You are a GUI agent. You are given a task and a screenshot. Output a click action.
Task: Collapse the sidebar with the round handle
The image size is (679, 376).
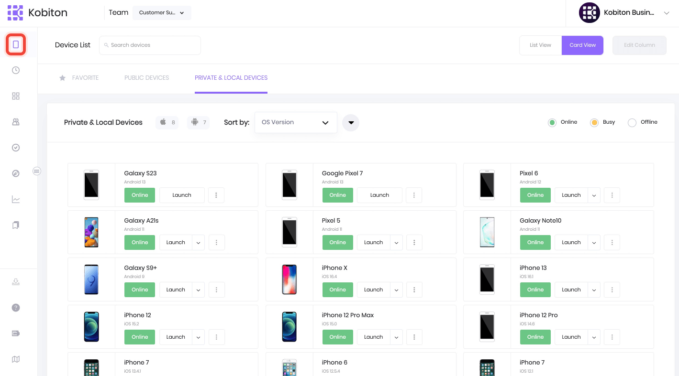(37, 171)
